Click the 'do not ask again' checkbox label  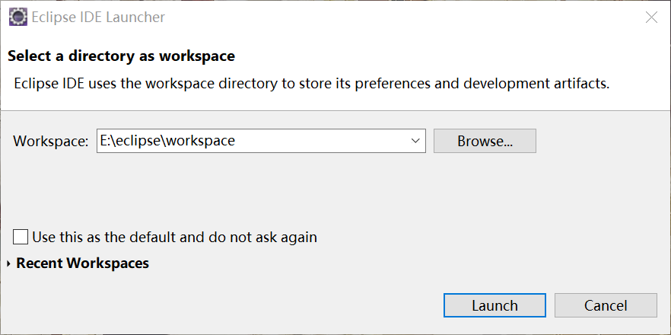tap(175, 237)
